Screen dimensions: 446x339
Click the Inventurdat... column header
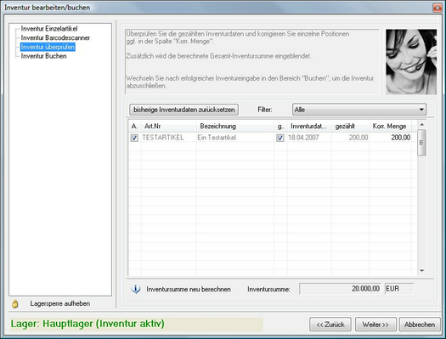coord(309,126)
